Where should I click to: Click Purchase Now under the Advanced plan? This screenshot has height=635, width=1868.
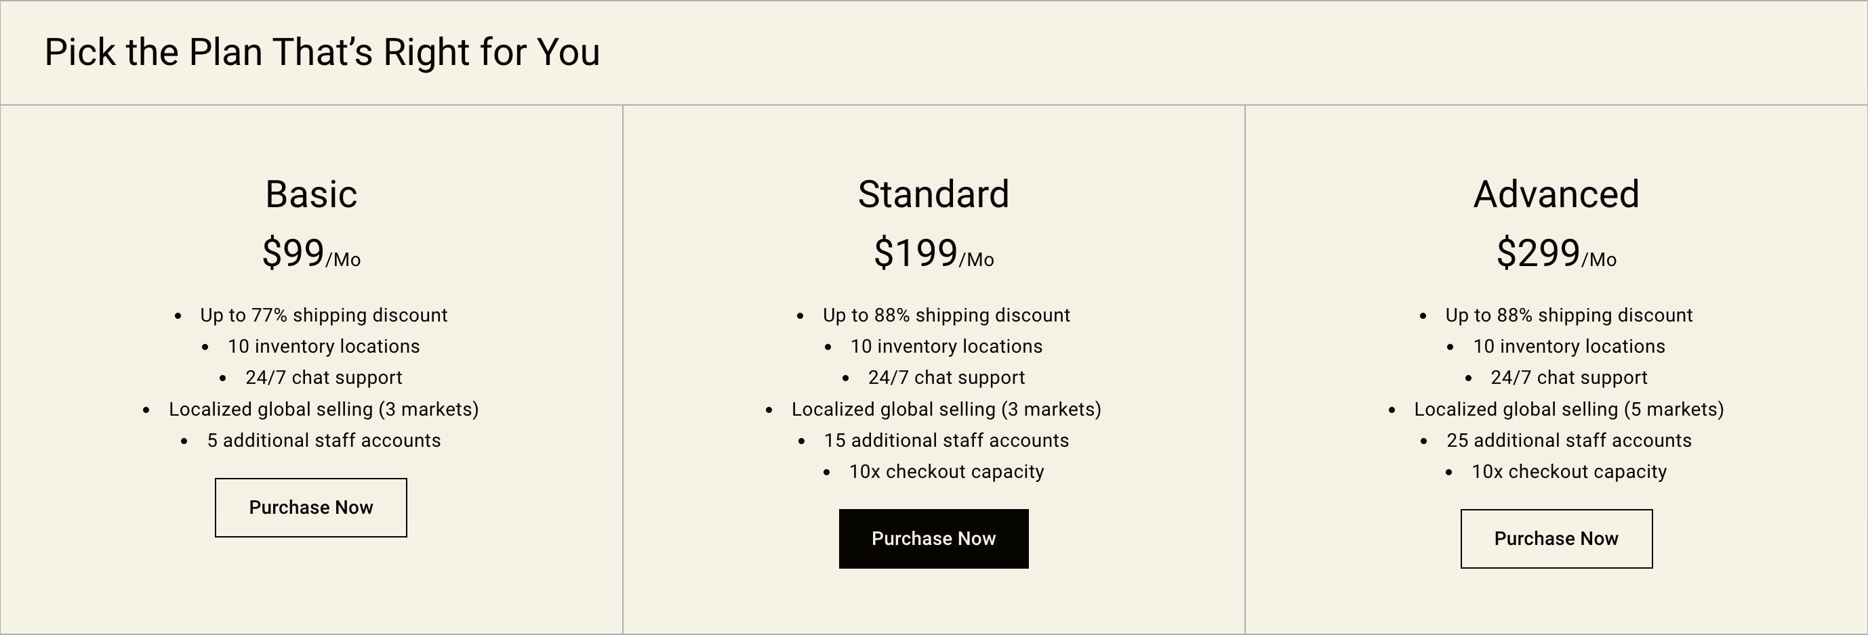pyautogui.click(x=1556, y=539)
